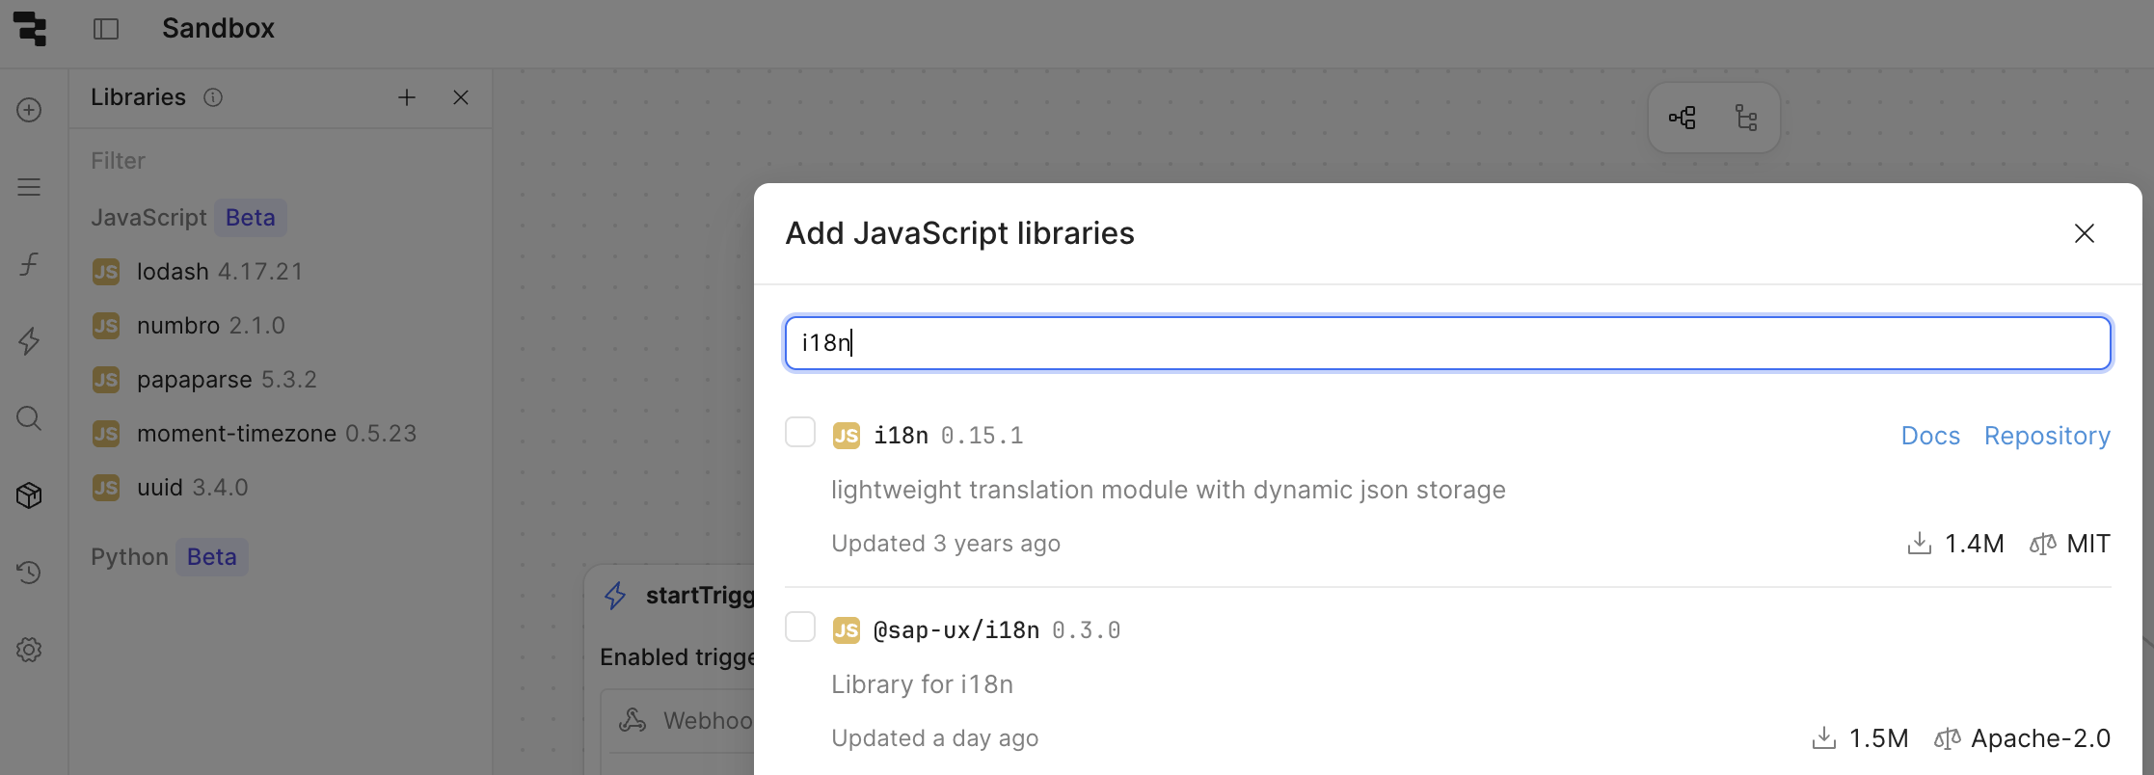Screen dimensions: 2154x775
Task: Open the Repository link for i18n
Action: 2047,436
